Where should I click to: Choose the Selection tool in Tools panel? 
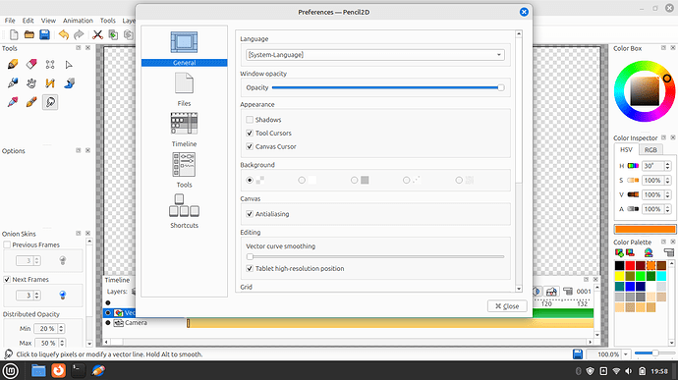[50, 65]
